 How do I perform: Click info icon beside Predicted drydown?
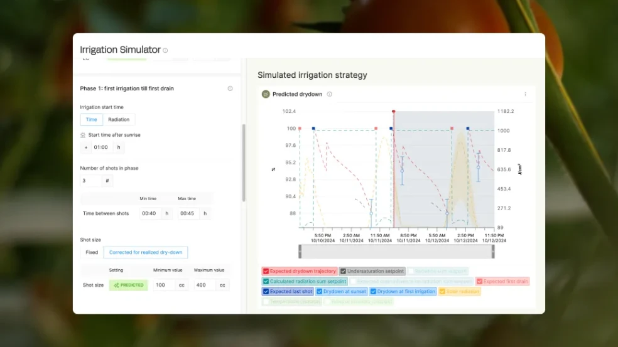(x=330, y=94)
